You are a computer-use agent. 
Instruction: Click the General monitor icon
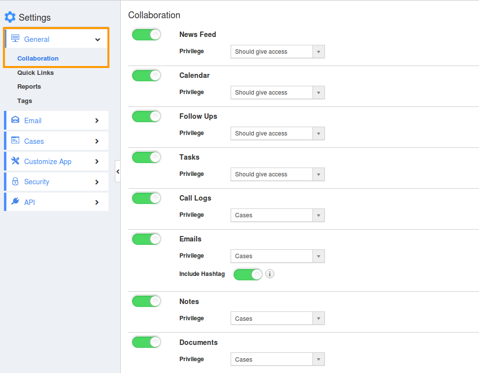point(15,39)
